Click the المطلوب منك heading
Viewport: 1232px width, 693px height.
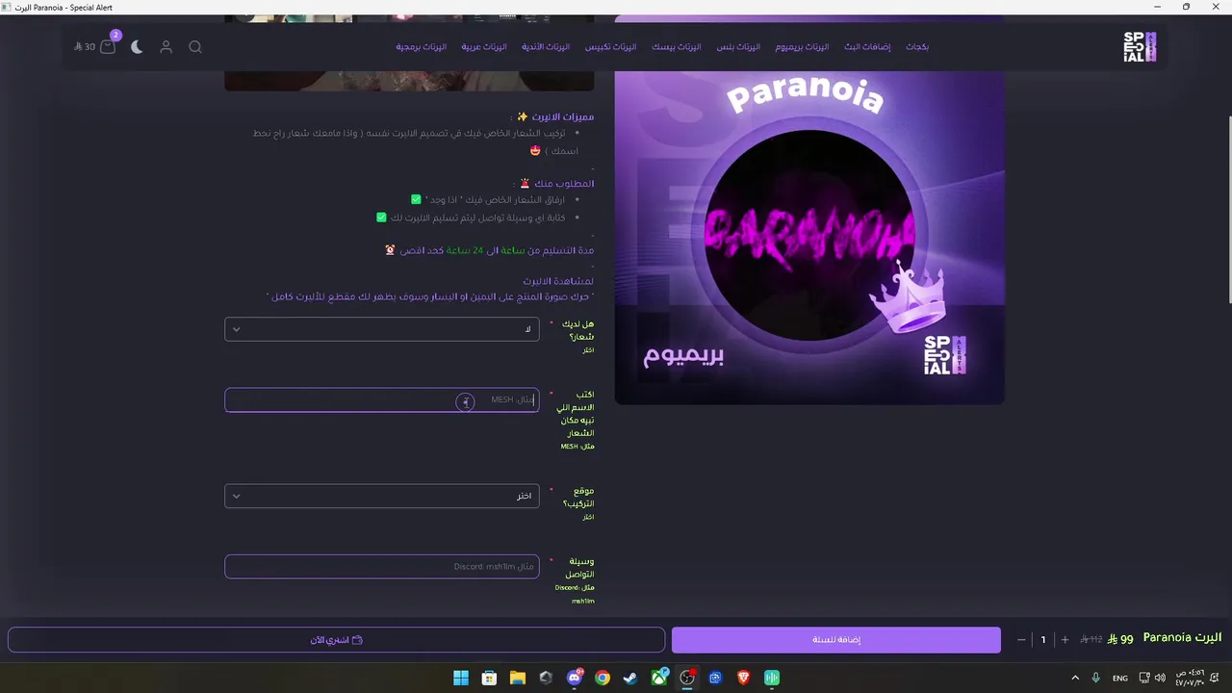click(x=557, y=183)
